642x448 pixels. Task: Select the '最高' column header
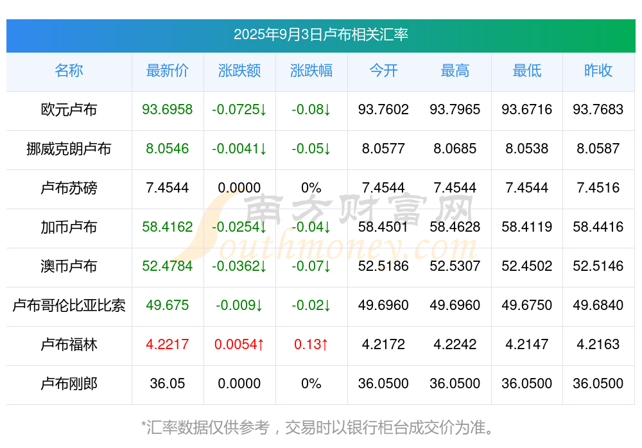coord(455,71)
